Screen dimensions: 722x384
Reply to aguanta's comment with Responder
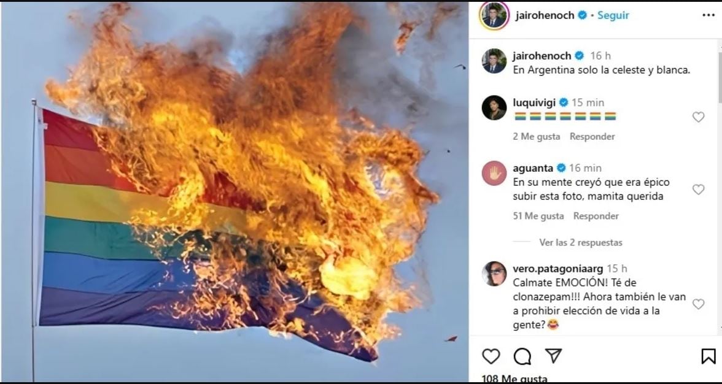click(x=596, y=216)
